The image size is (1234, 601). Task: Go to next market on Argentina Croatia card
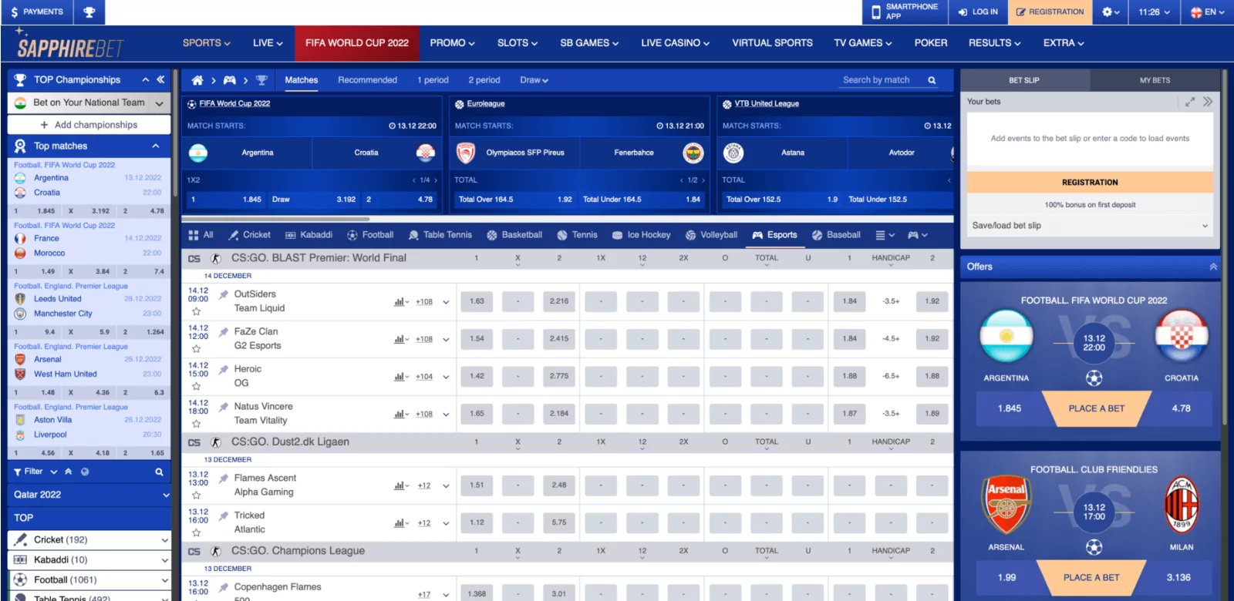[x=436, y=180]
